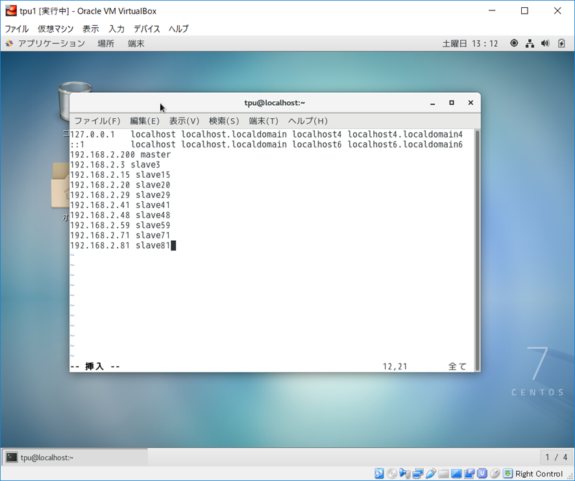
Task: Open the VirtualBox デバイス menu
Action: (147, 29)
